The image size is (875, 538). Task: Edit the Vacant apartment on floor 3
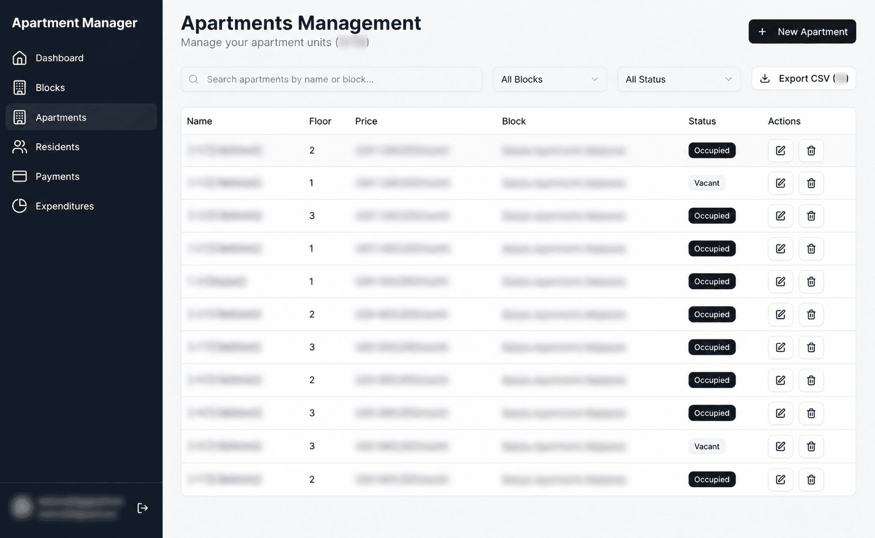780,447
